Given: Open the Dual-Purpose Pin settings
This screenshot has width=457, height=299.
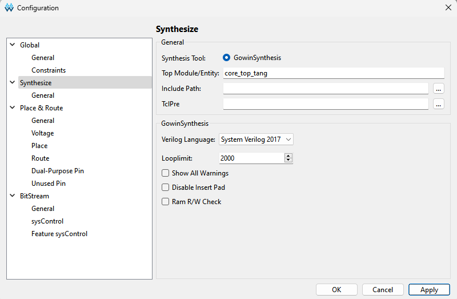Looking at the screenshot, I should [58, 171].
